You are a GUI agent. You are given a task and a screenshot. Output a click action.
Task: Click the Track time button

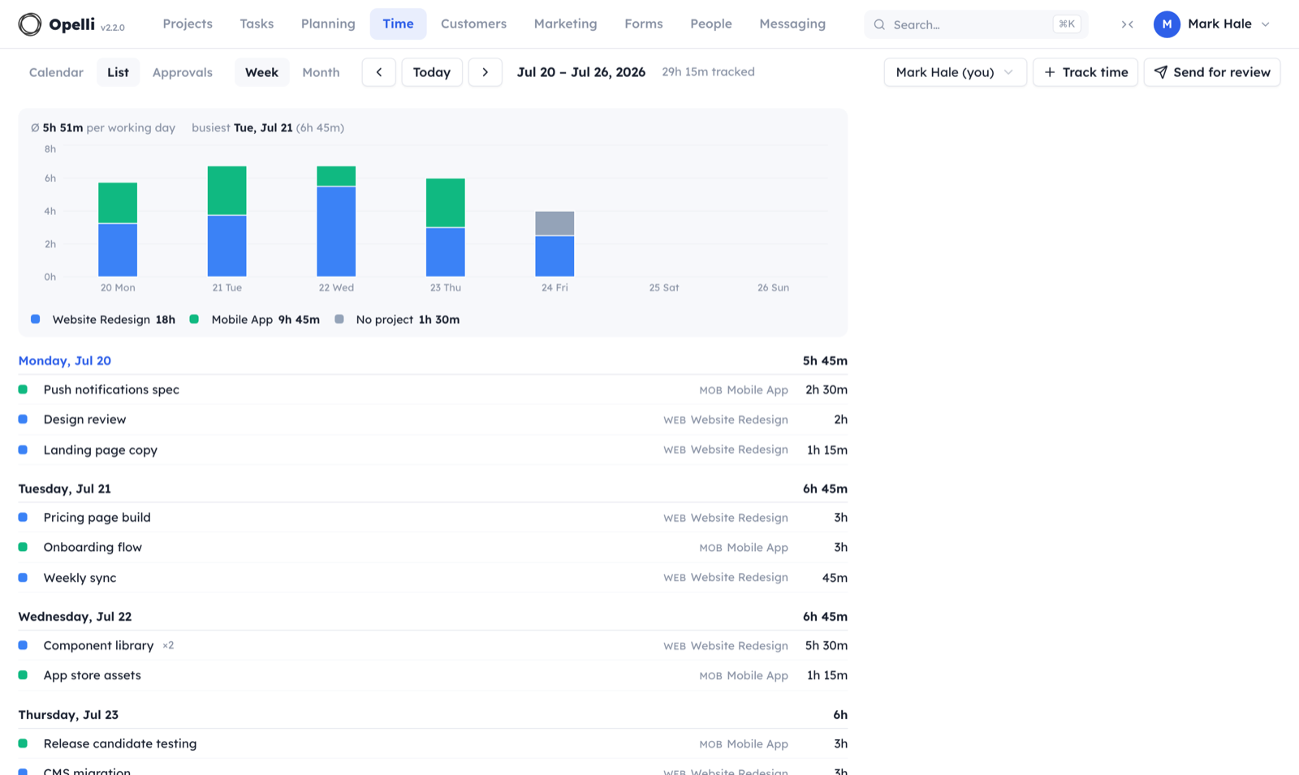1085,72
